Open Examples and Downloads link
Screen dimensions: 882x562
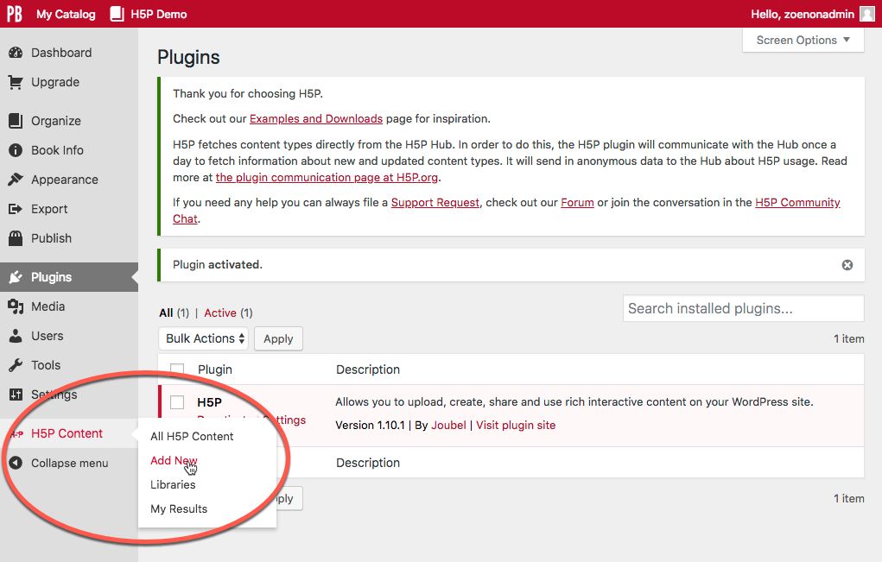pos(316,118)
